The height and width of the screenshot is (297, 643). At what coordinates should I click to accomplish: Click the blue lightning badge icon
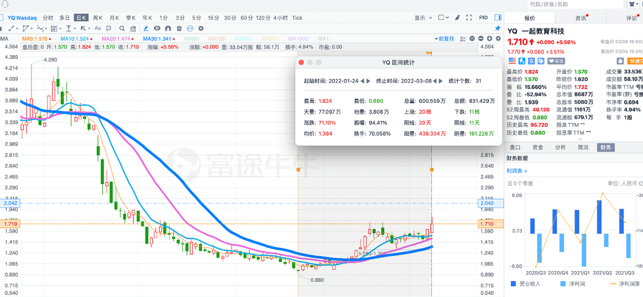[x=522, y=60]
